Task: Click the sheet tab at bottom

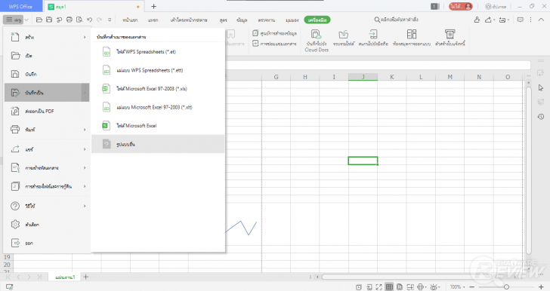Action: point(65,277)
